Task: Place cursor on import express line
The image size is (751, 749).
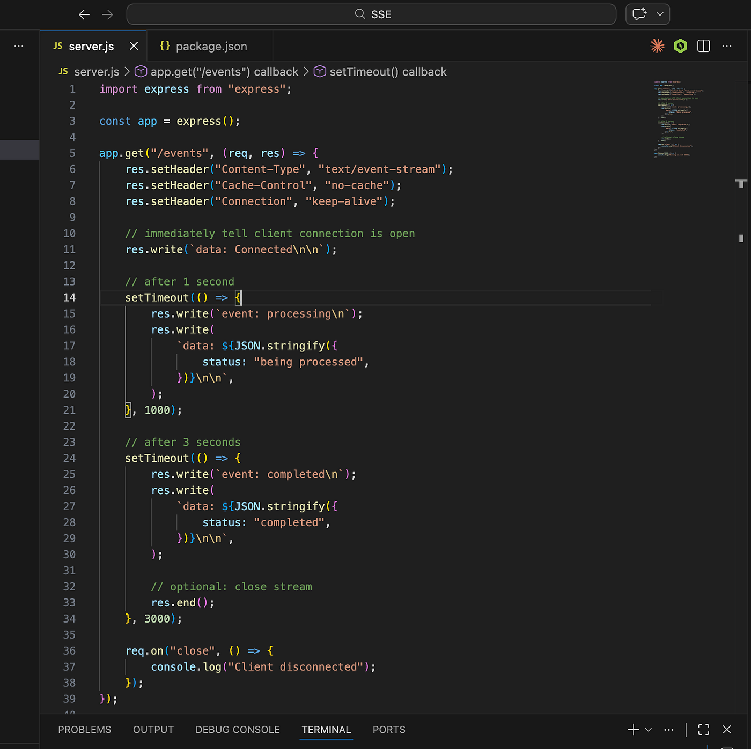Action: coord(195,89)
